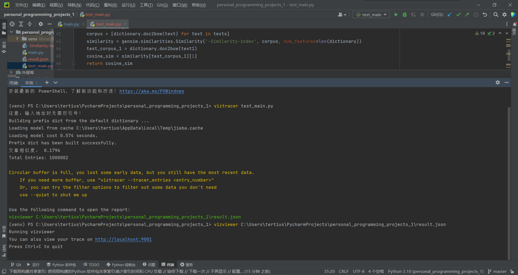518x275 pixels.
Task: Select opened file target icon in project panel
Action: [x=12, y=24]
